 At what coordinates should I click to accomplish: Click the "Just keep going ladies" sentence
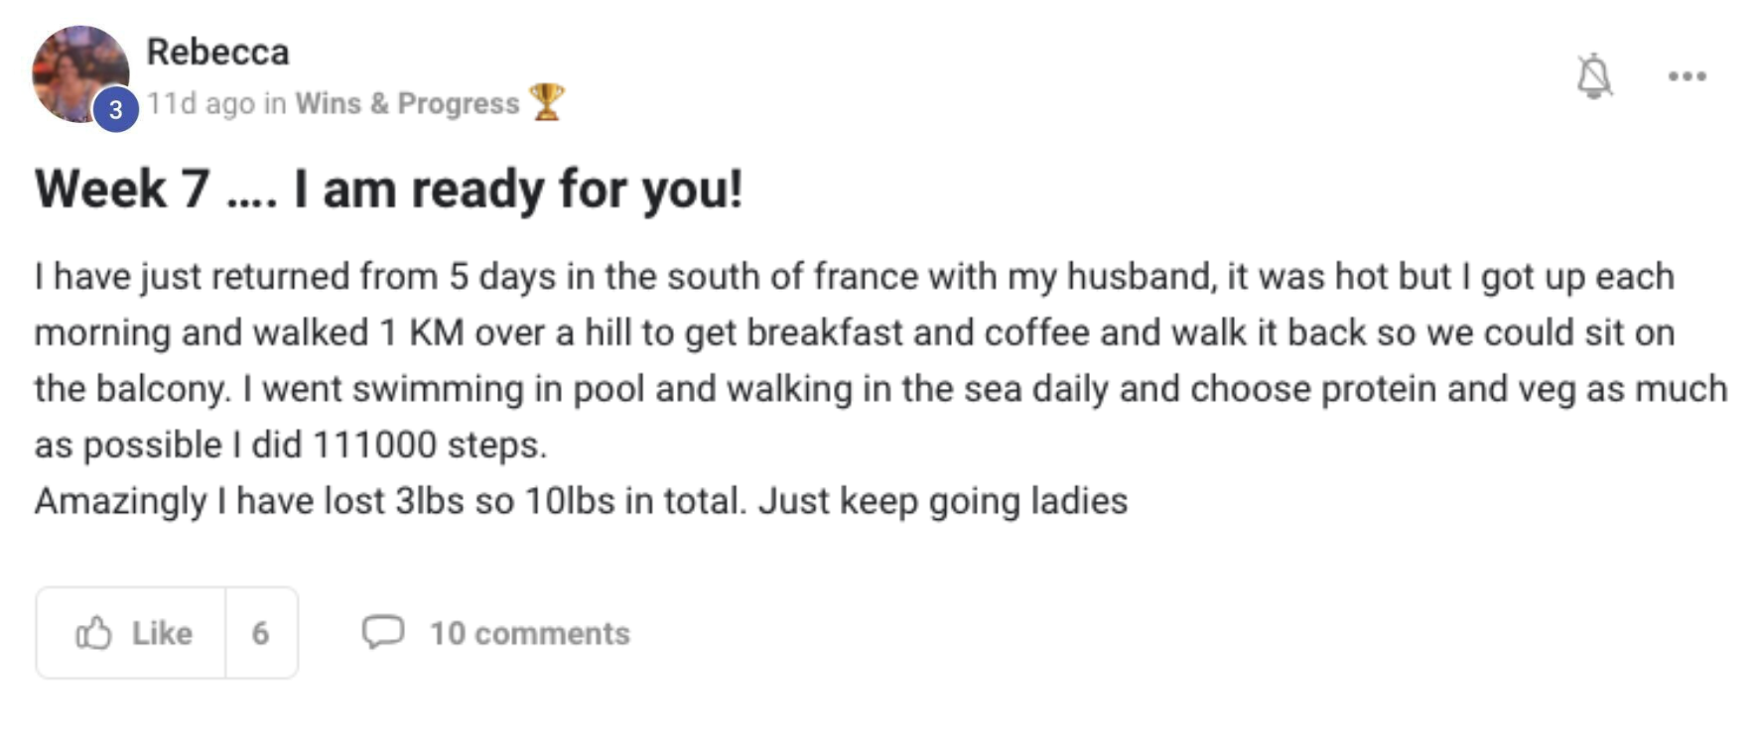click(x=943, y=501)
